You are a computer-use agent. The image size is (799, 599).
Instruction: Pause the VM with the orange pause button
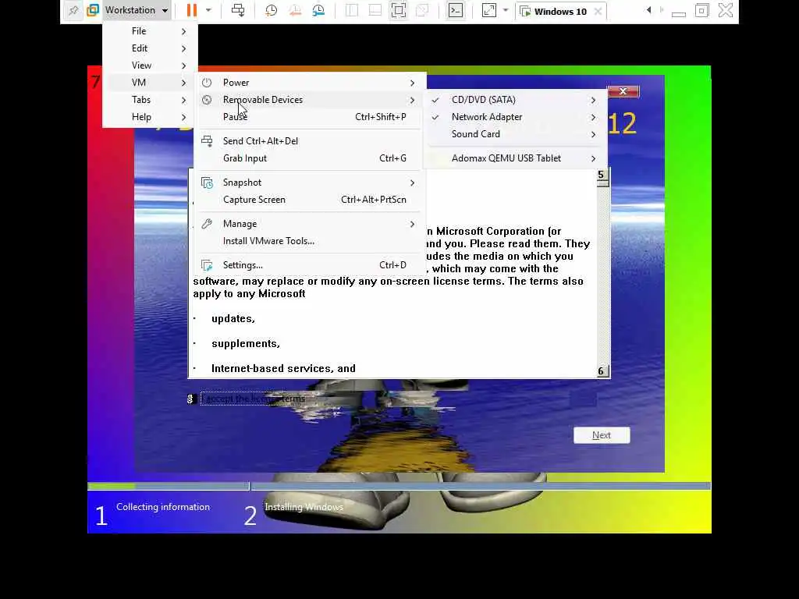click(192, 10)
